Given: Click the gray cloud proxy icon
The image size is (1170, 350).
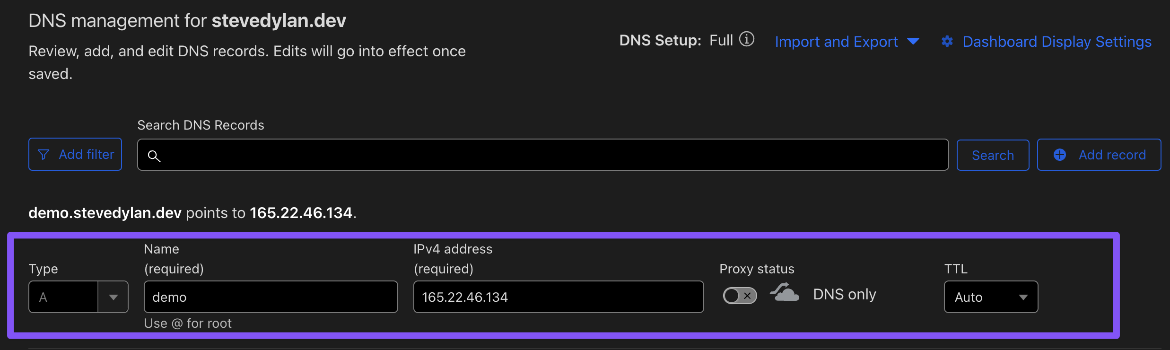Looking at the screenshot, I should 785,293.
